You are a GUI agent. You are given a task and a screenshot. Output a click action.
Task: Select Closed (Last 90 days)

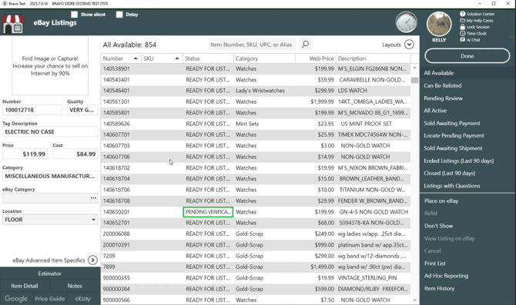point(450,173)
